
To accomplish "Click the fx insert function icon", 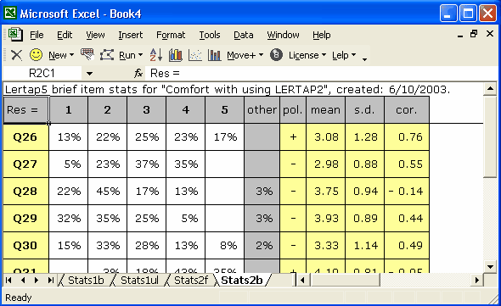I will pos(138,74).
